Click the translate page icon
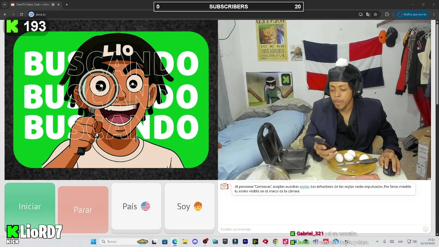Image resolution: width=439 pixels, height=247 pixels. (368, 14)
